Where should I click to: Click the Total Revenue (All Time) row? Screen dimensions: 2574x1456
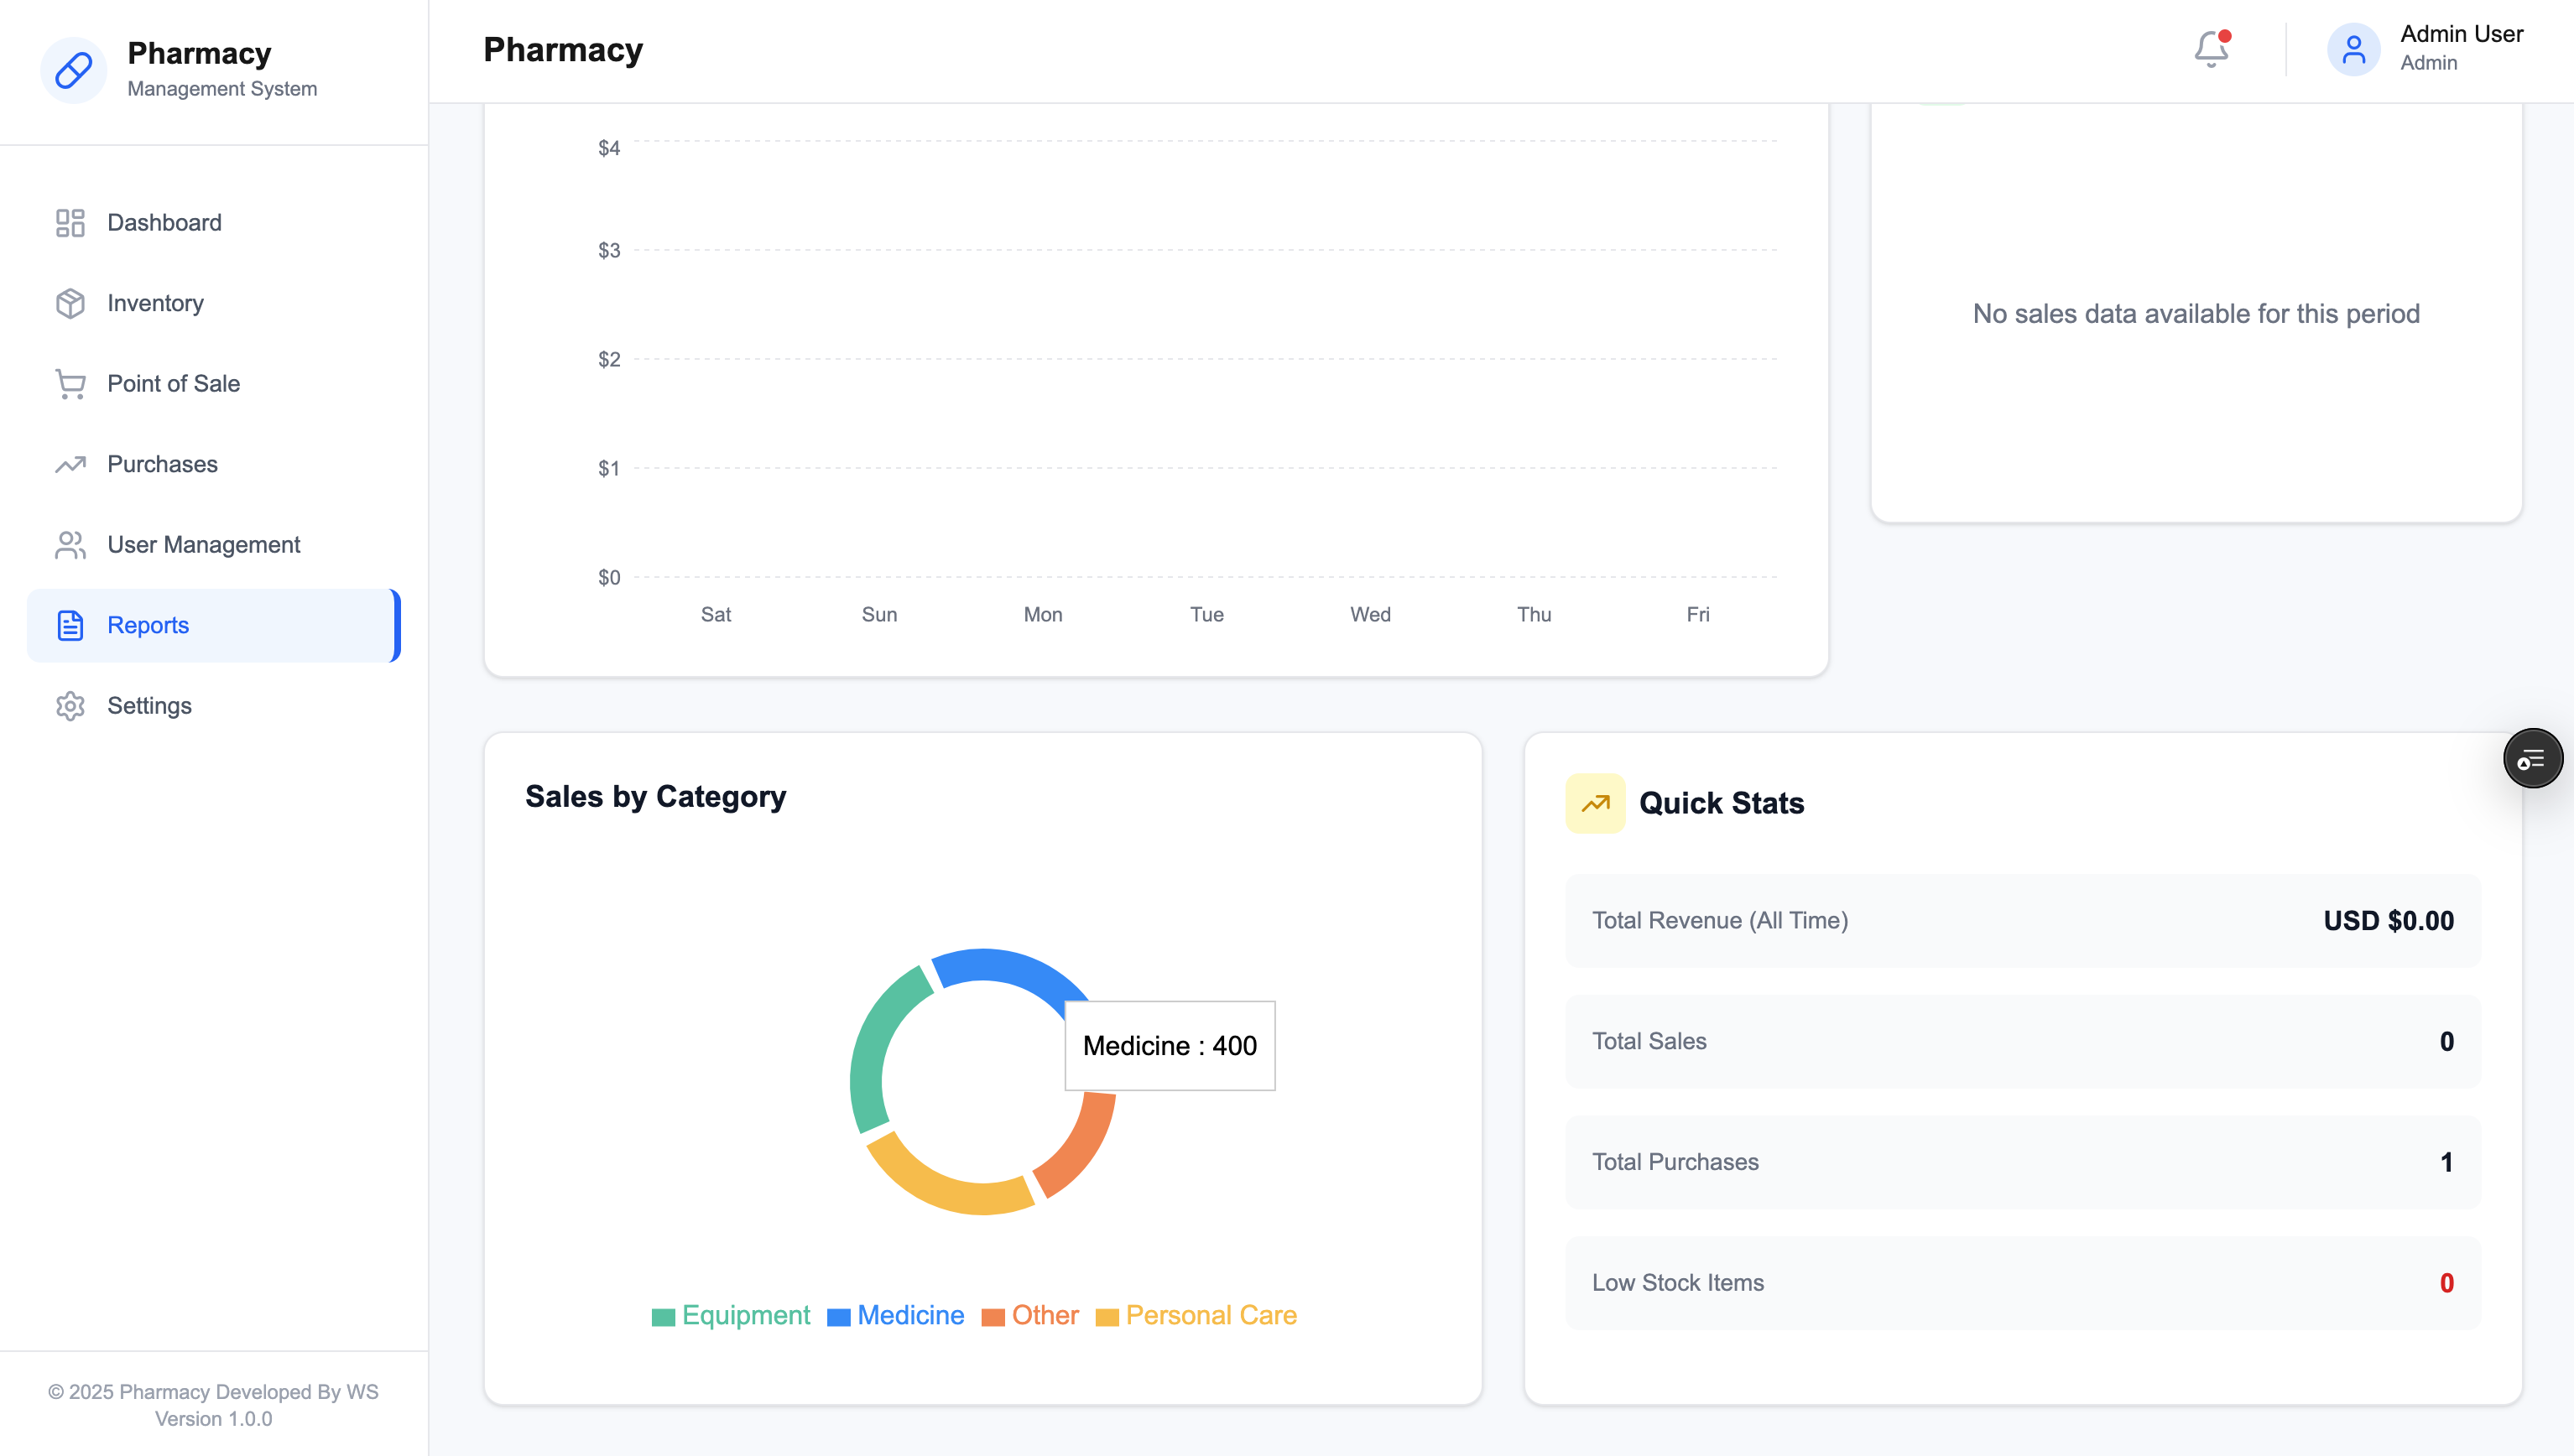2022,921
